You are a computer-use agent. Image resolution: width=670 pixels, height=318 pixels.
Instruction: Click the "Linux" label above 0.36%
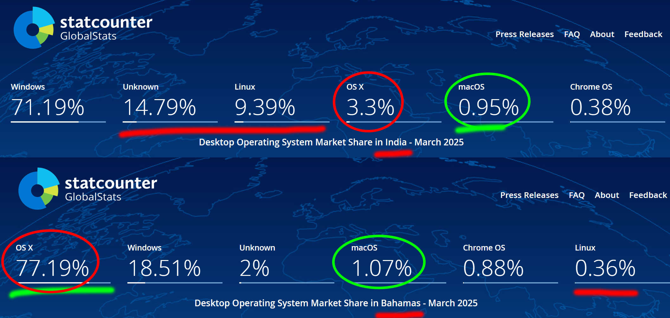(585, 248)
